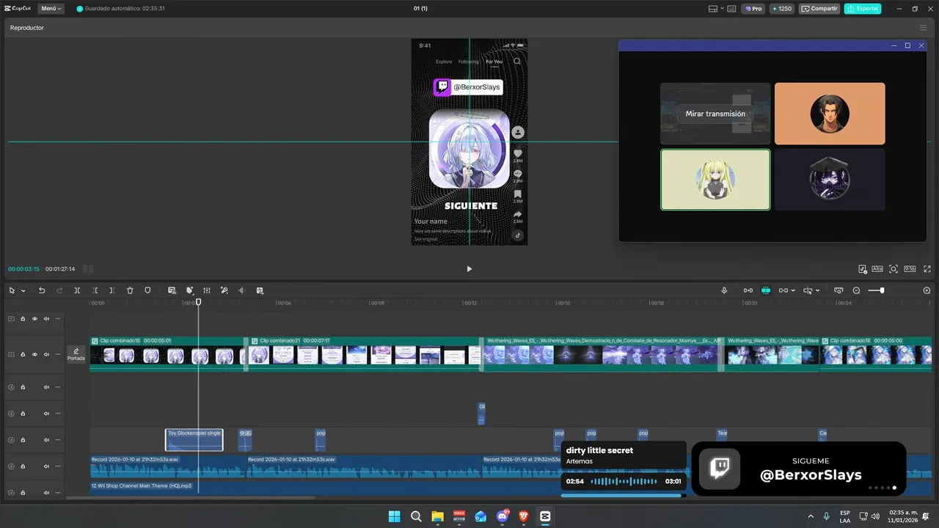939x528 pixels.
Task: Click the magic wand enhance icon in the toolbar
Action: tap(224, 290)
